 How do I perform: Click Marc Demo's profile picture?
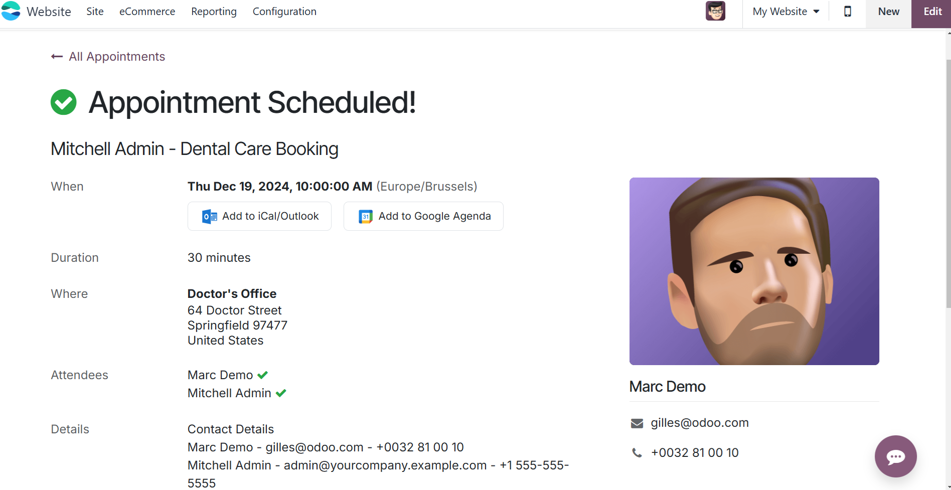(754, 271)
